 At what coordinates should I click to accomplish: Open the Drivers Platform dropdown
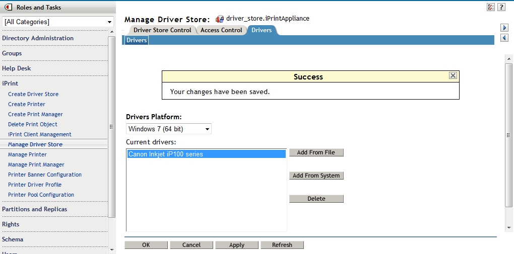[169, 129]
